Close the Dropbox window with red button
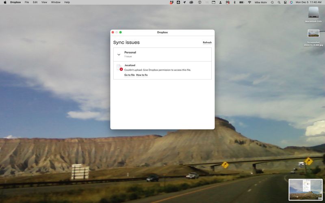 coord(113,32)
